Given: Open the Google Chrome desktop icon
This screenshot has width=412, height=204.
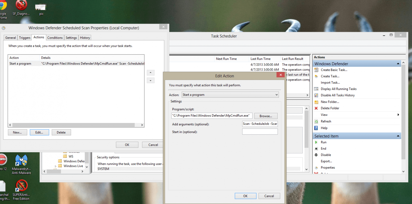Looking at the screenshot, I should point(3,10).
